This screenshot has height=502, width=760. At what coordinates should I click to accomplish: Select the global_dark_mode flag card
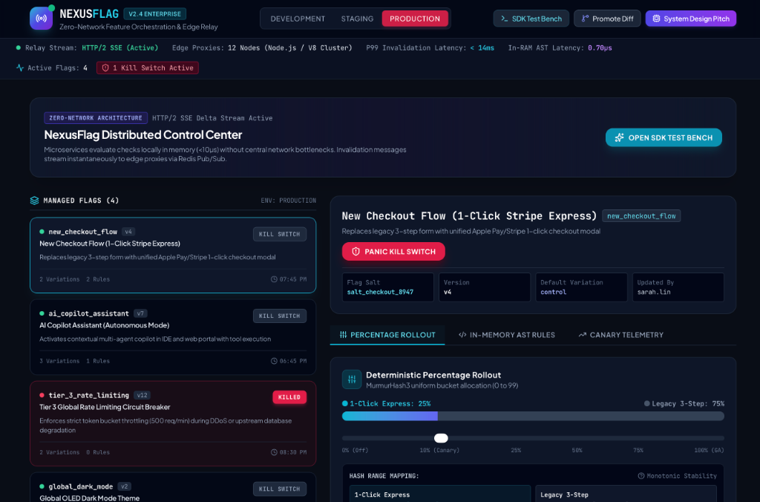(x=173, y=487)
